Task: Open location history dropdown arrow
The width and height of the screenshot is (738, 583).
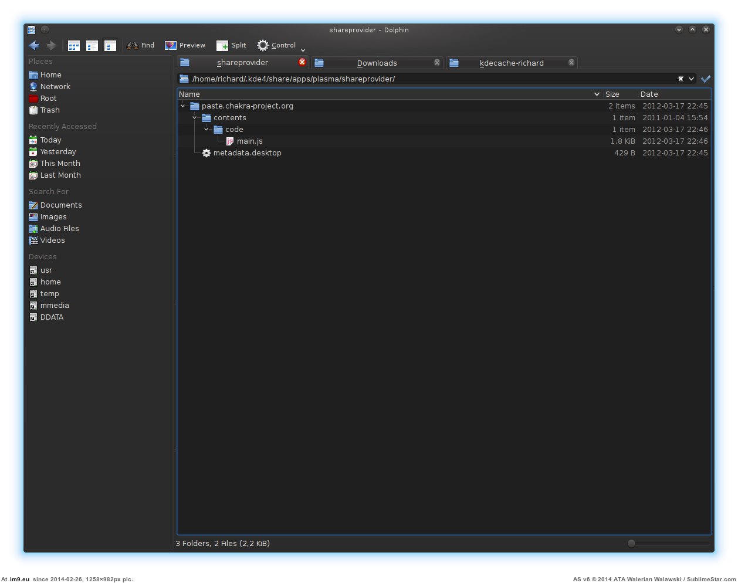Action: tap(692, 79)
